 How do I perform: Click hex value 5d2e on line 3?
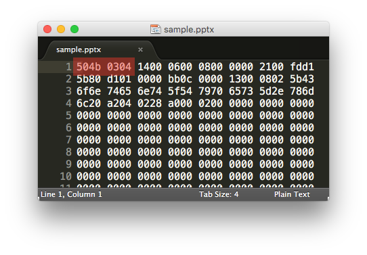click(272, 91)
